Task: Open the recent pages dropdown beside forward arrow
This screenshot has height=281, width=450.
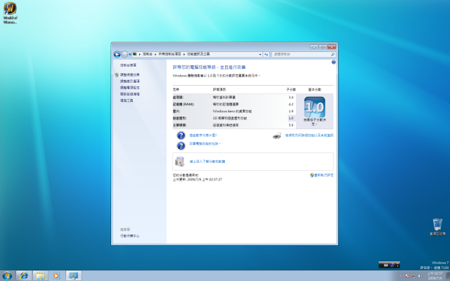Action: pyautogui.click(x=129, y=54)
